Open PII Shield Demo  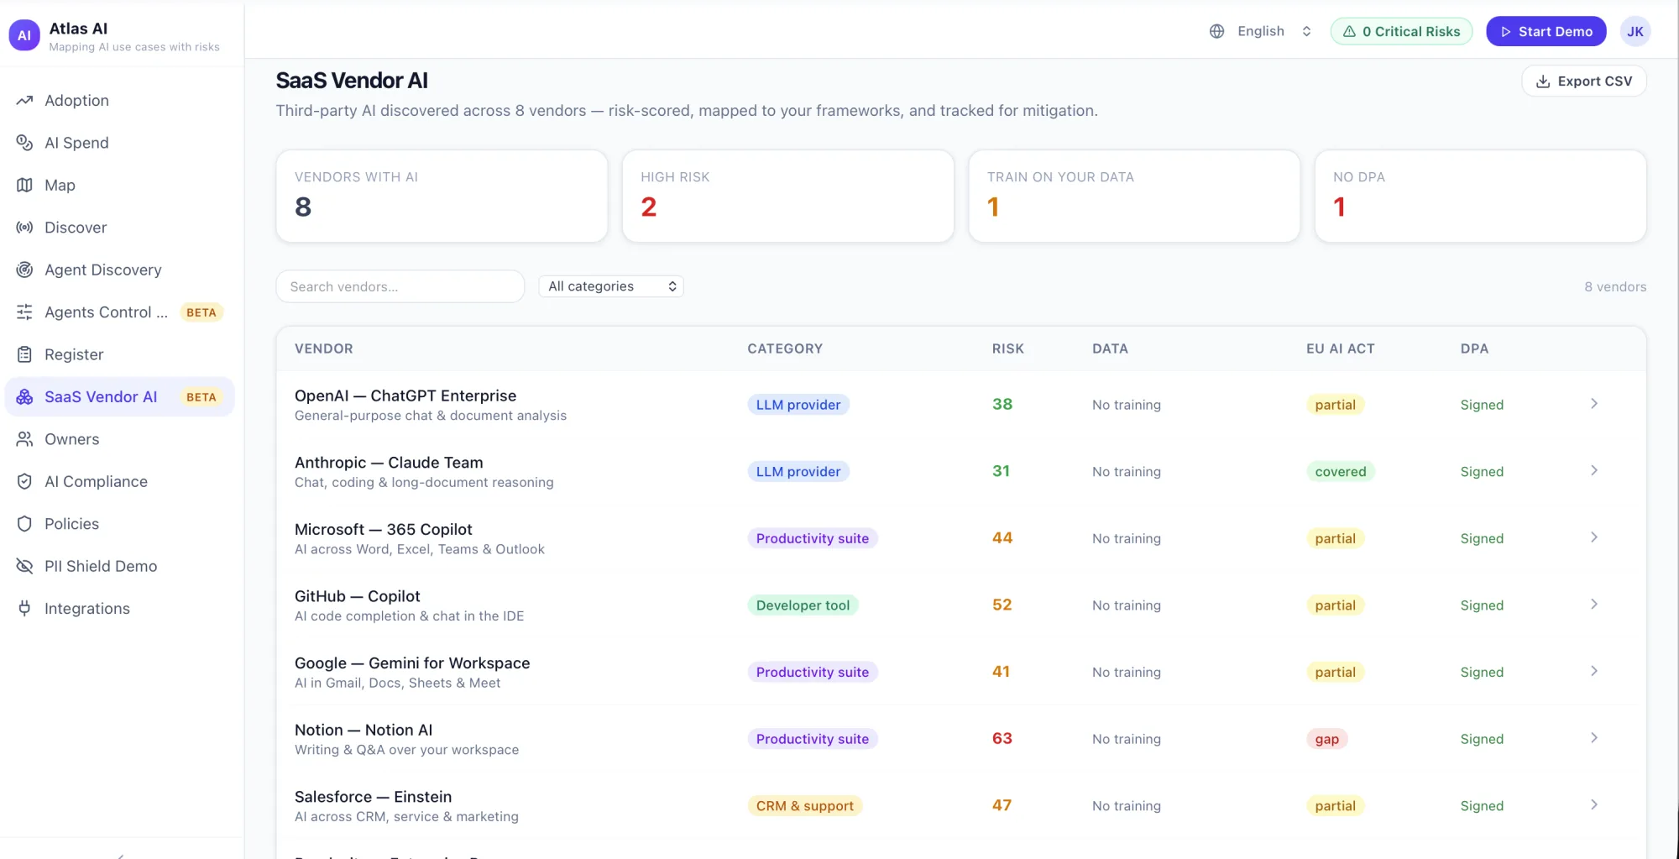coord(120,566)
